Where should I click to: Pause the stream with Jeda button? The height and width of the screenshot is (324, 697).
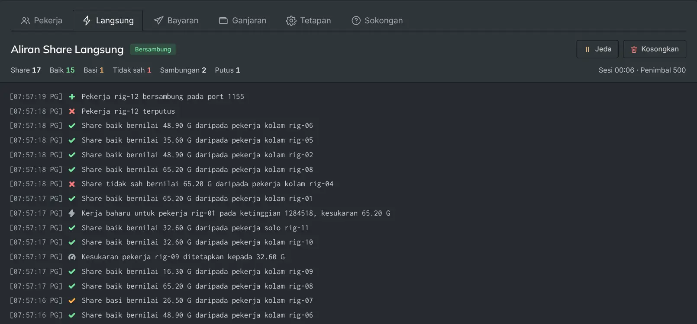597,49
